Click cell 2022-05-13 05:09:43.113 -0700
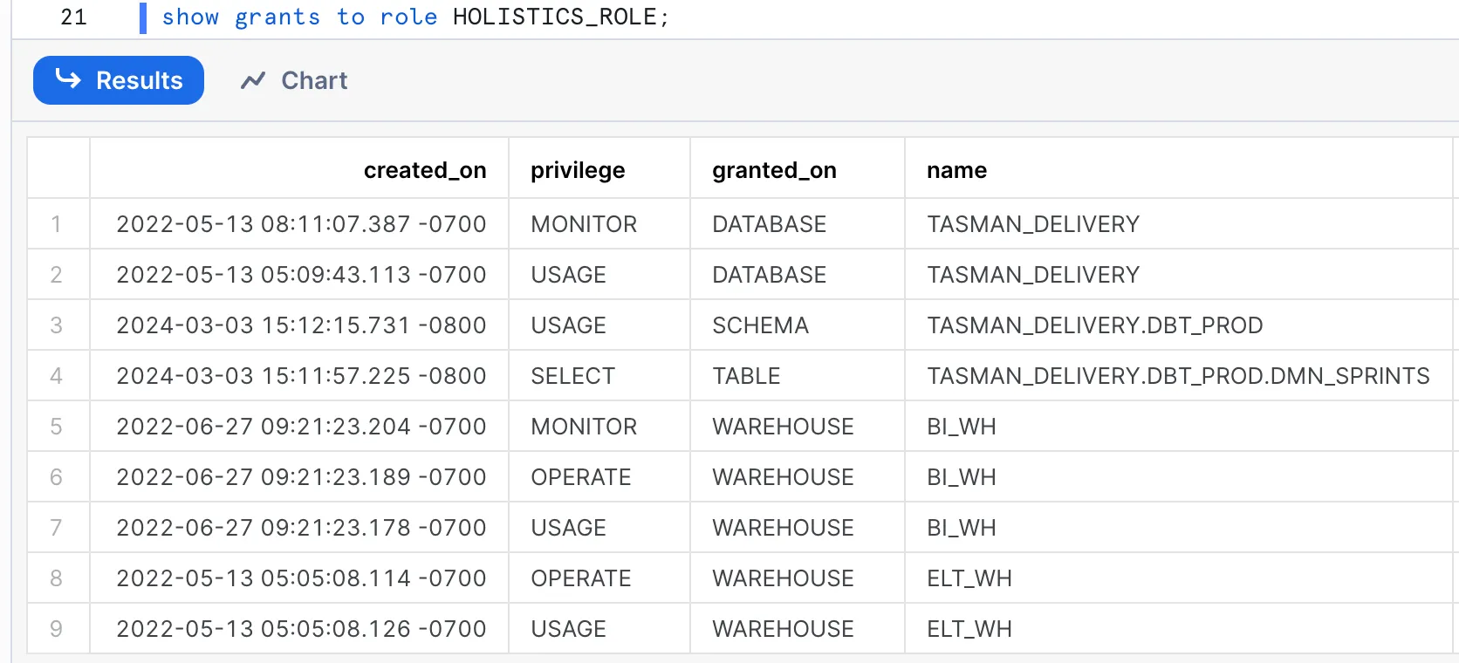This screenshot has height=663, width=1459. pos(301,275)
